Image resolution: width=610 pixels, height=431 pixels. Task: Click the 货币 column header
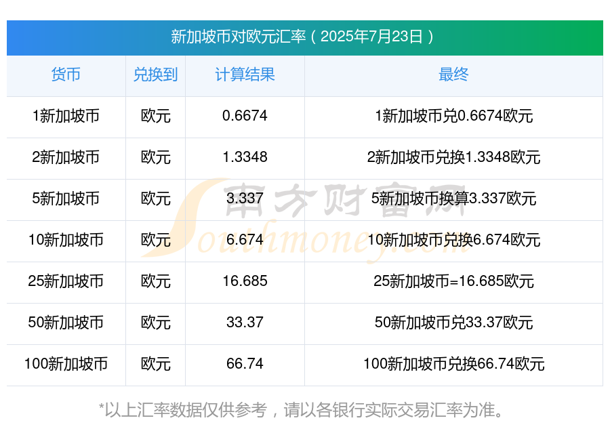pyautogui.click(x=66, y=75)
